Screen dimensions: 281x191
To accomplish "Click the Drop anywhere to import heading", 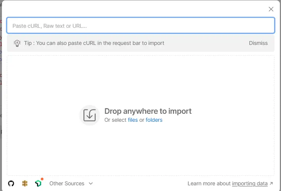I will (148, 111).
